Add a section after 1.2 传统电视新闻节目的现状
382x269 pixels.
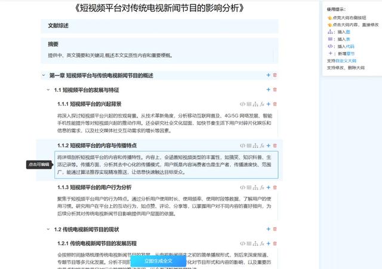point(268,229)
